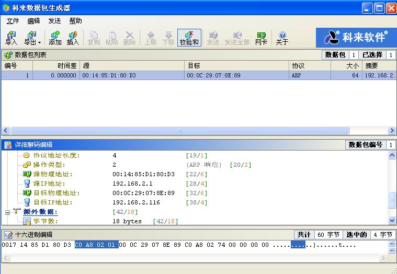Click the 编号 column header

[17, 66]
